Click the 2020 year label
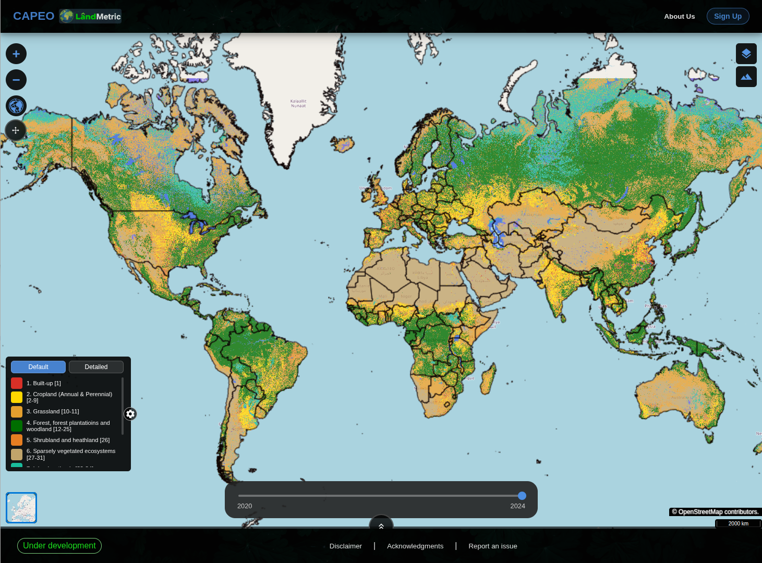Viewport: 762px width, 563px height. coord(245,506)
